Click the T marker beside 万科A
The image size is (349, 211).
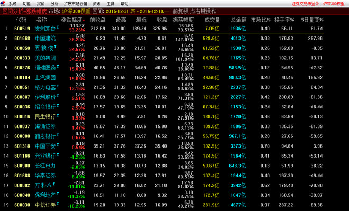click(x=53, y=184)
